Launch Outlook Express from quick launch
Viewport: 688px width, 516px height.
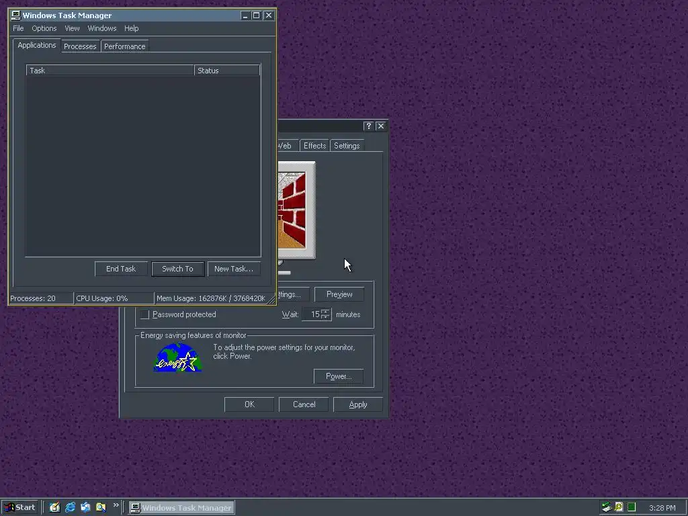(x=85, y=507)
